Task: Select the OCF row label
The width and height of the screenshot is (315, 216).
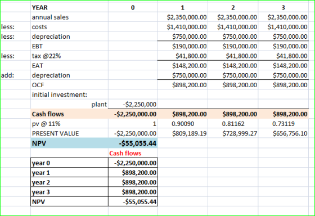Action: coord(38,85)
